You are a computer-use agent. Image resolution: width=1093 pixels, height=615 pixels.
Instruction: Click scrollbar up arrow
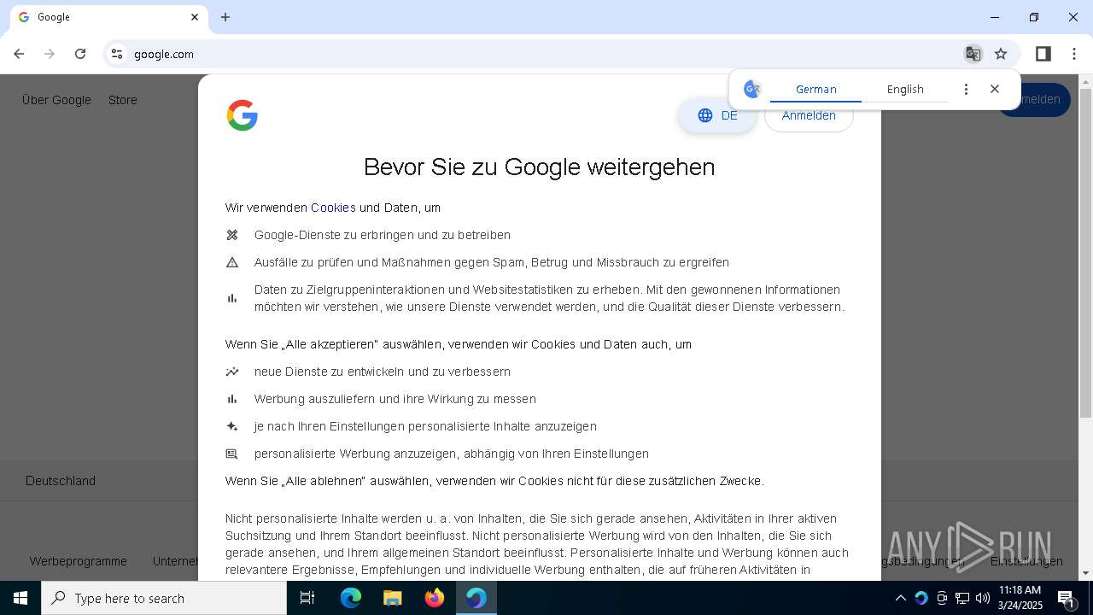[1086, 82]
